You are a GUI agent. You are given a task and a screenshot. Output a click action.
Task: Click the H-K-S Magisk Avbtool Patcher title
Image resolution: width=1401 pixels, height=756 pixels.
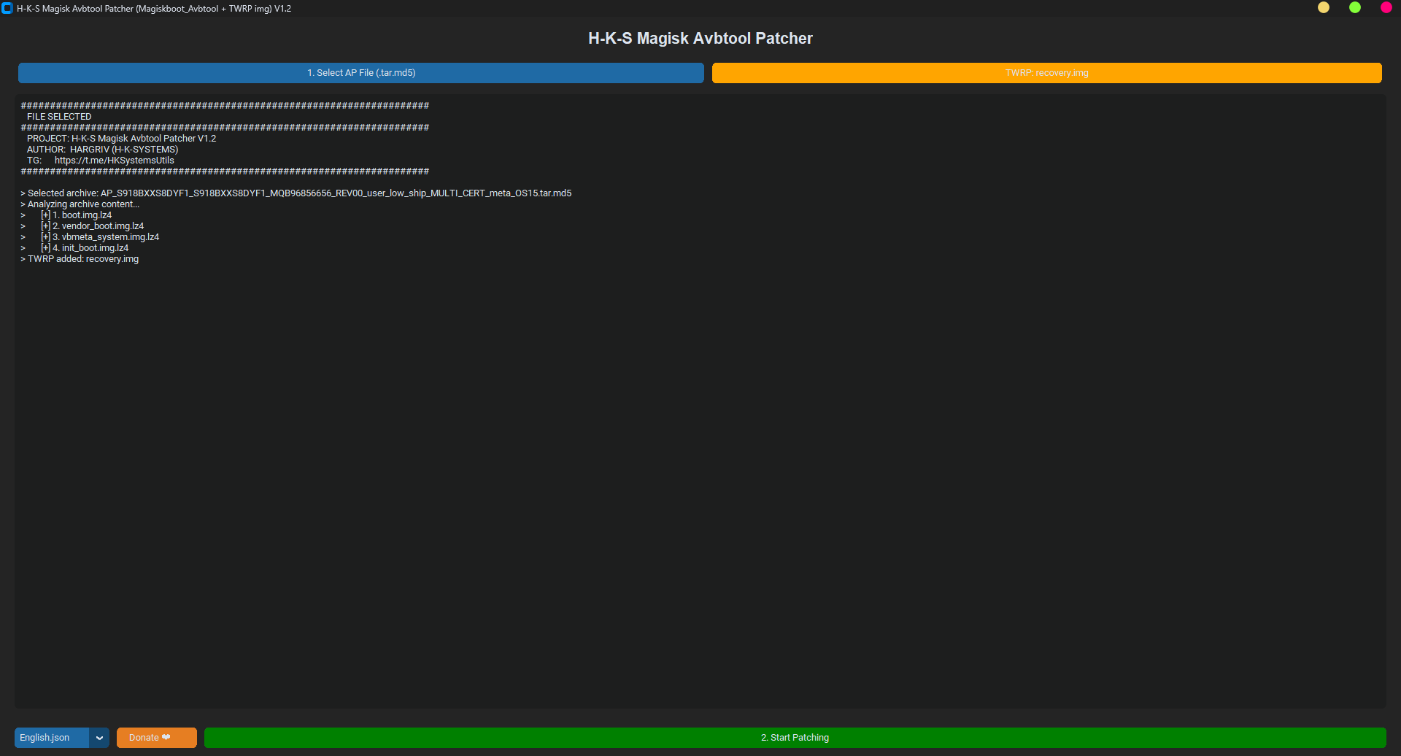700,38
